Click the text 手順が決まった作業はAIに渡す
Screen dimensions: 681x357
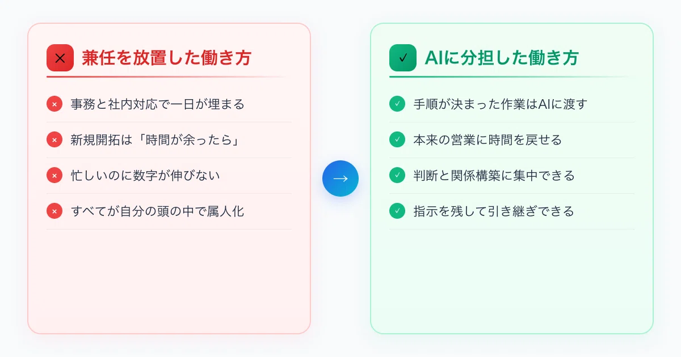501,104
